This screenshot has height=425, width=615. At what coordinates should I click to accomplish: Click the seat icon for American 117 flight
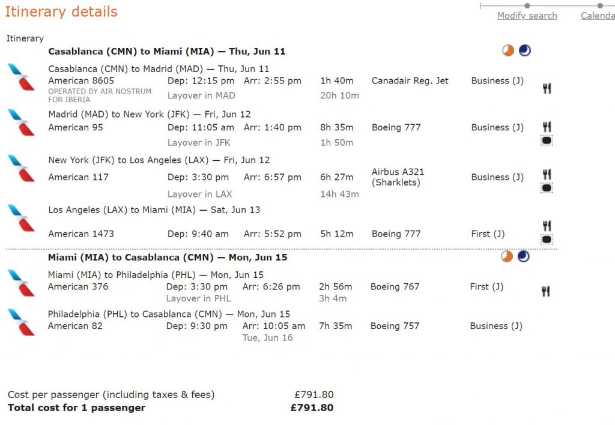point(547,188)
